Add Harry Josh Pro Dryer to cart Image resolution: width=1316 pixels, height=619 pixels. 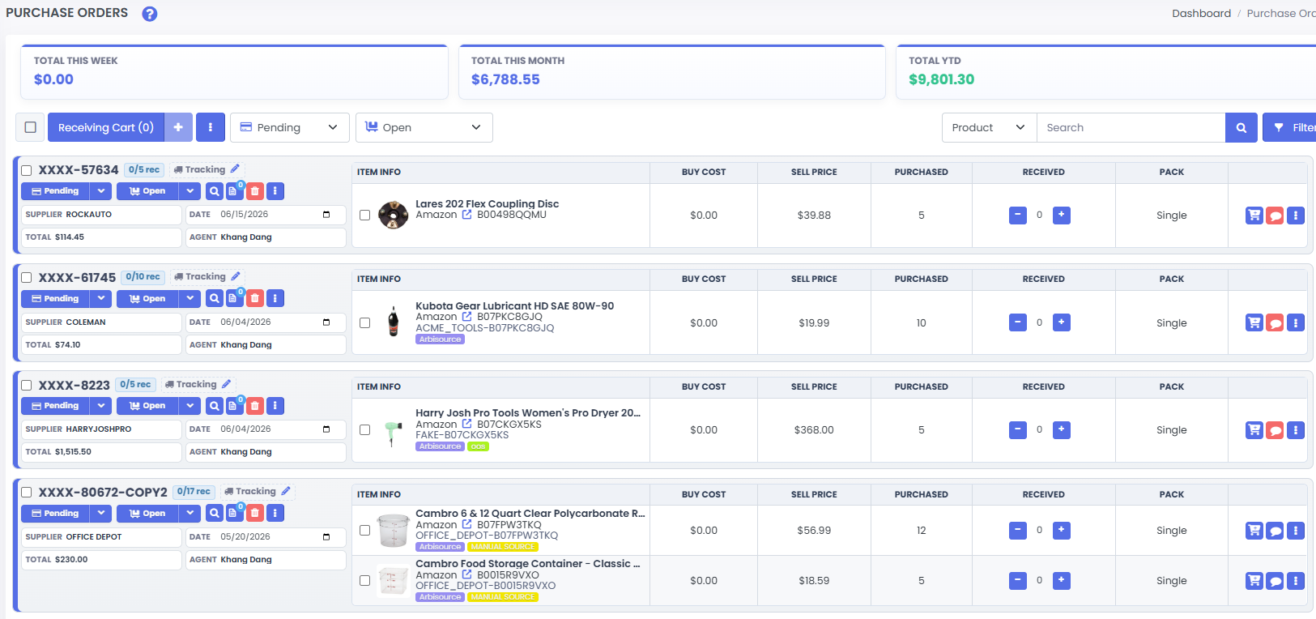1254,430
